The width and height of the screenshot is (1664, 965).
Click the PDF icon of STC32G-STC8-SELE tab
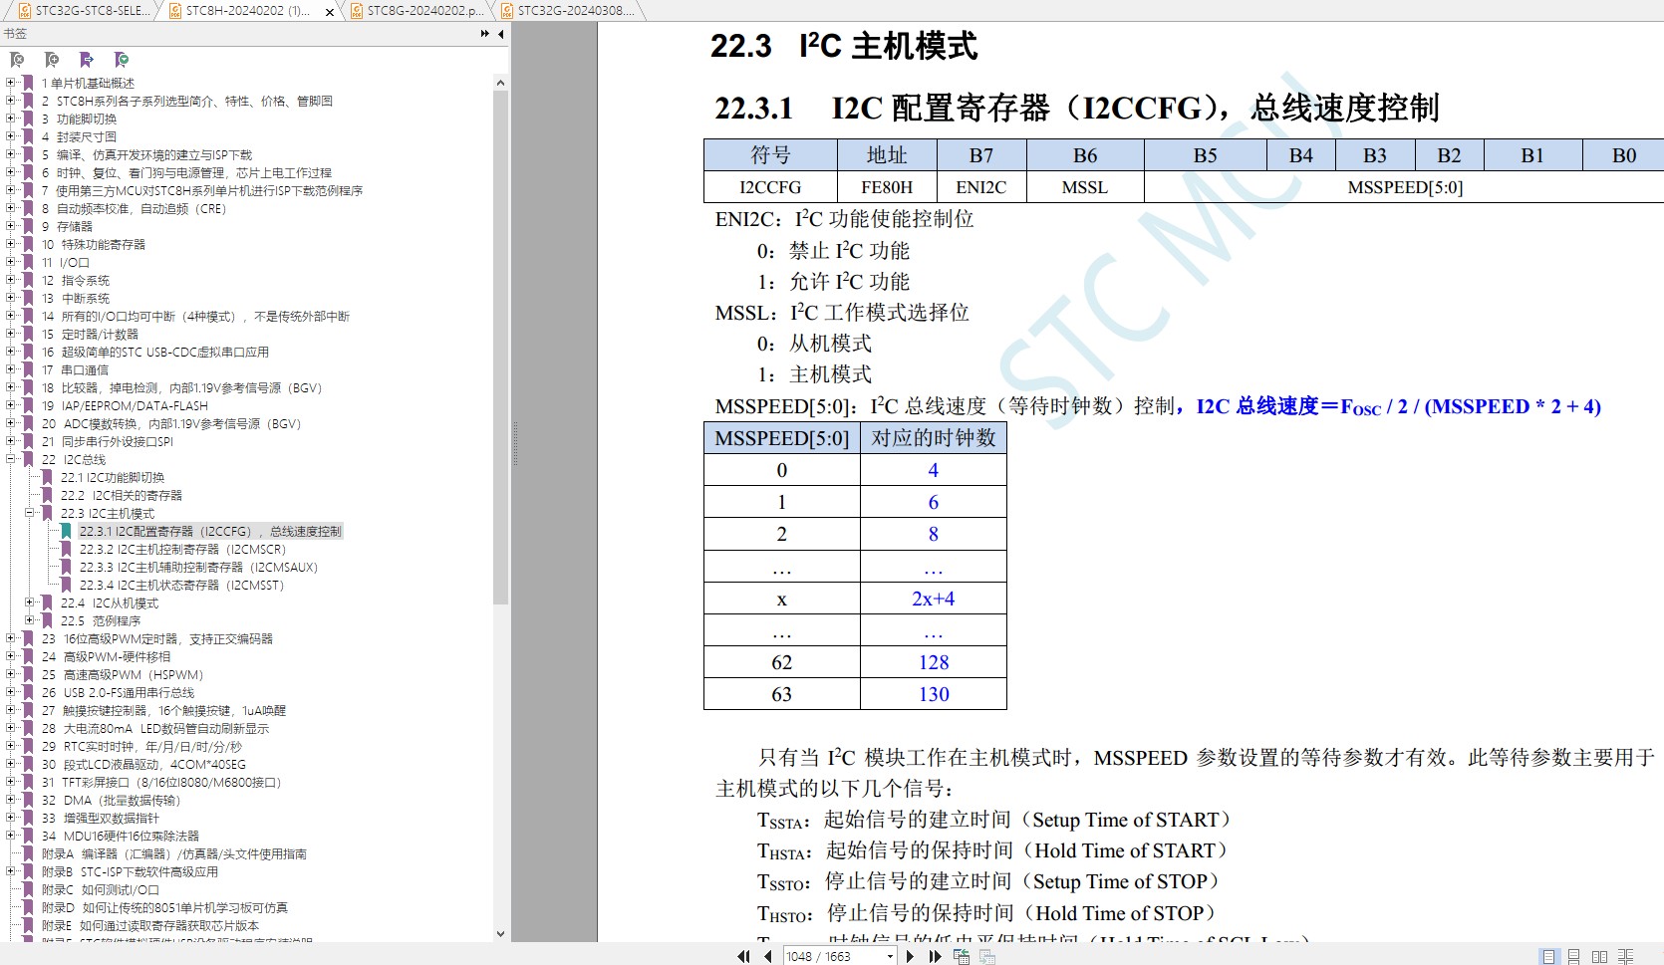pyautogui.click(x=26, y=11)
